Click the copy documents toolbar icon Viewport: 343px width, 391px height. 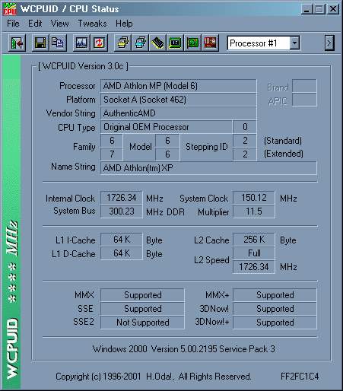click(x=58, y=43)
